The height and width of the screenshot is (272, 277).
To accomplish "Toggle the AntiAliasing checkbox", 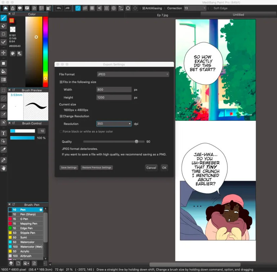I will [144, 8].
